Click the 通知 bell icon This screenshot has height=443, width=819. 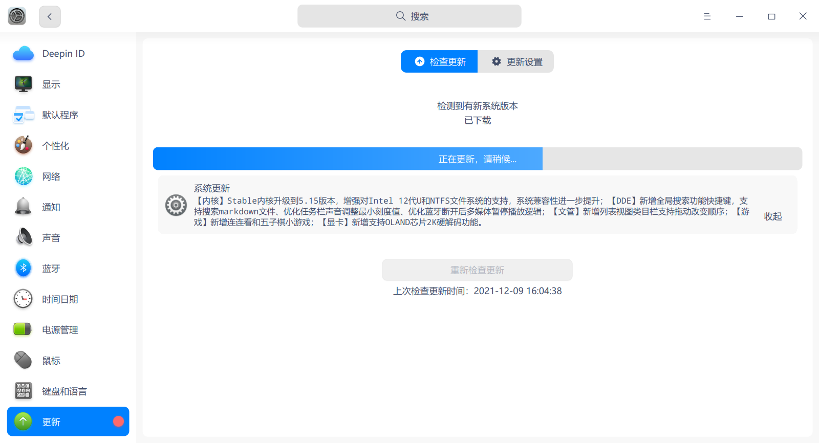(23, 207)
